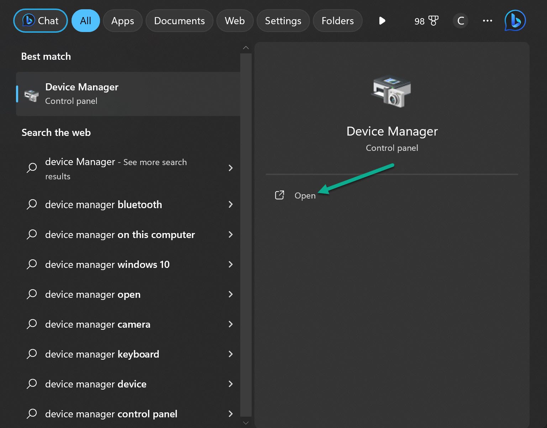Viewport: 547px width, 428px height.
Task: Click the large Device Manager icon in preview
Action: click(391, 91)
